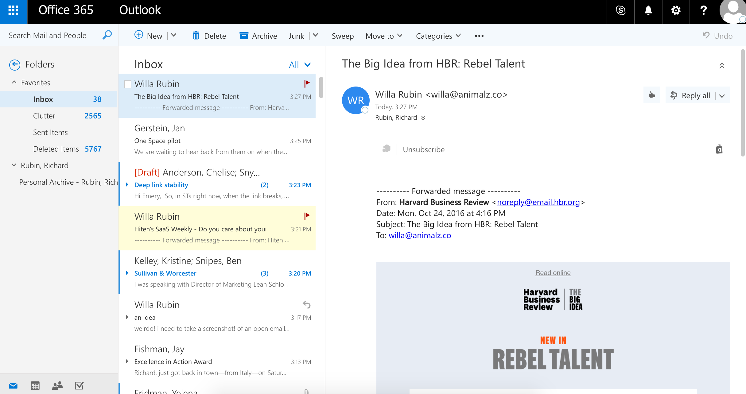Open Skype from the top bar

620,10
